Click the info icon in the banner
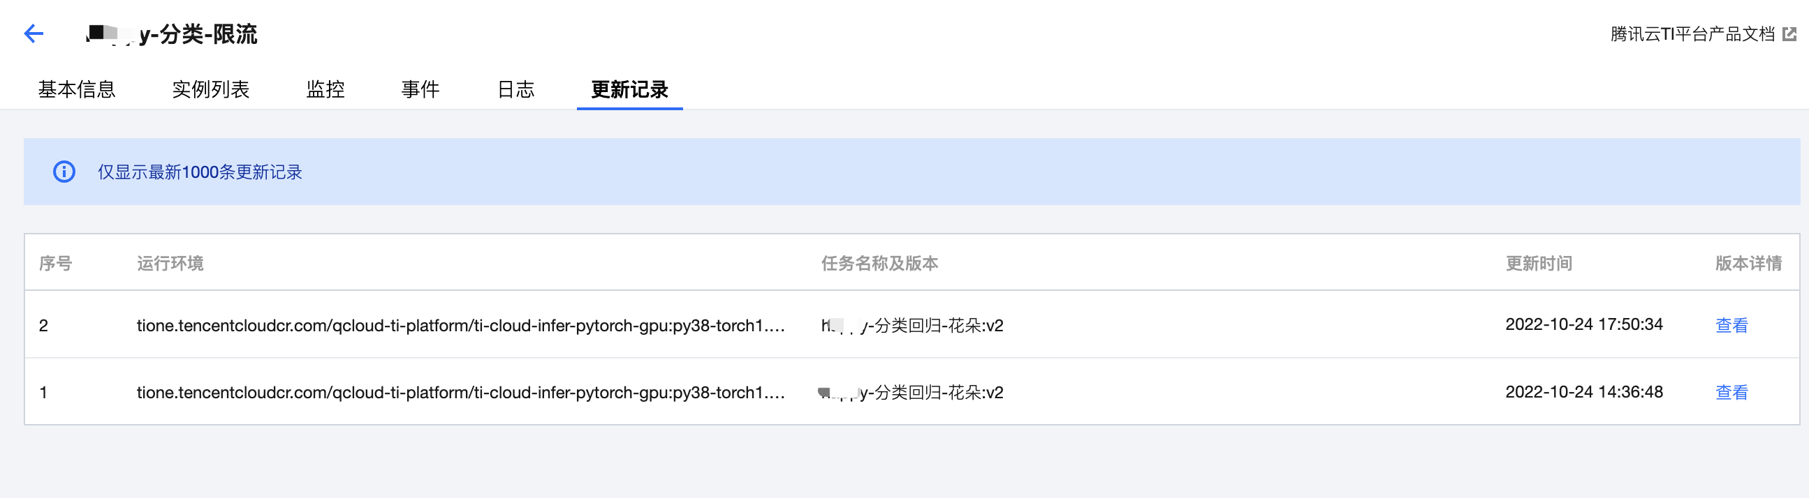 coord(64,172)
